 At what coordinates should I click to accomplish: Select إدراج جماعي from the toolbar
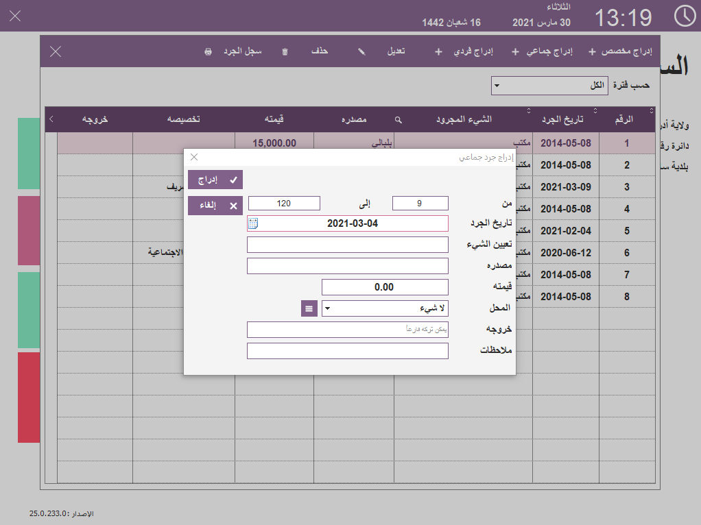pyautogui.click(x=546, y=52)
